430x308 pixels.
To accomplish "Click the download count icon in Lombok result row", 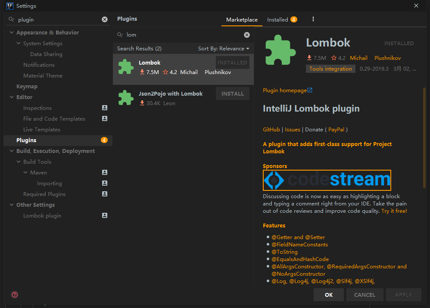I will pos(142,72).
